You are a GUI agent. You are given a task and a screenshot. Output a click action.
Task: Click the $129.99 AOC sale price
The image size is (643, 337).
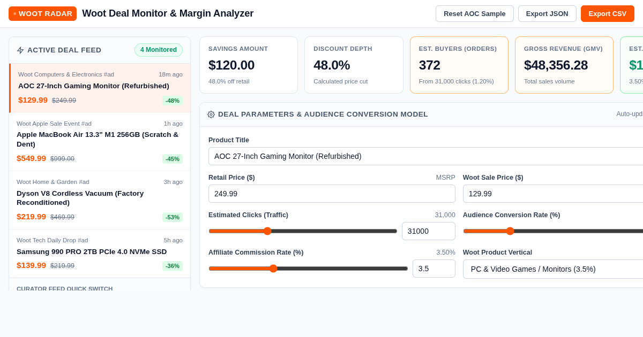tap(33, 100)
